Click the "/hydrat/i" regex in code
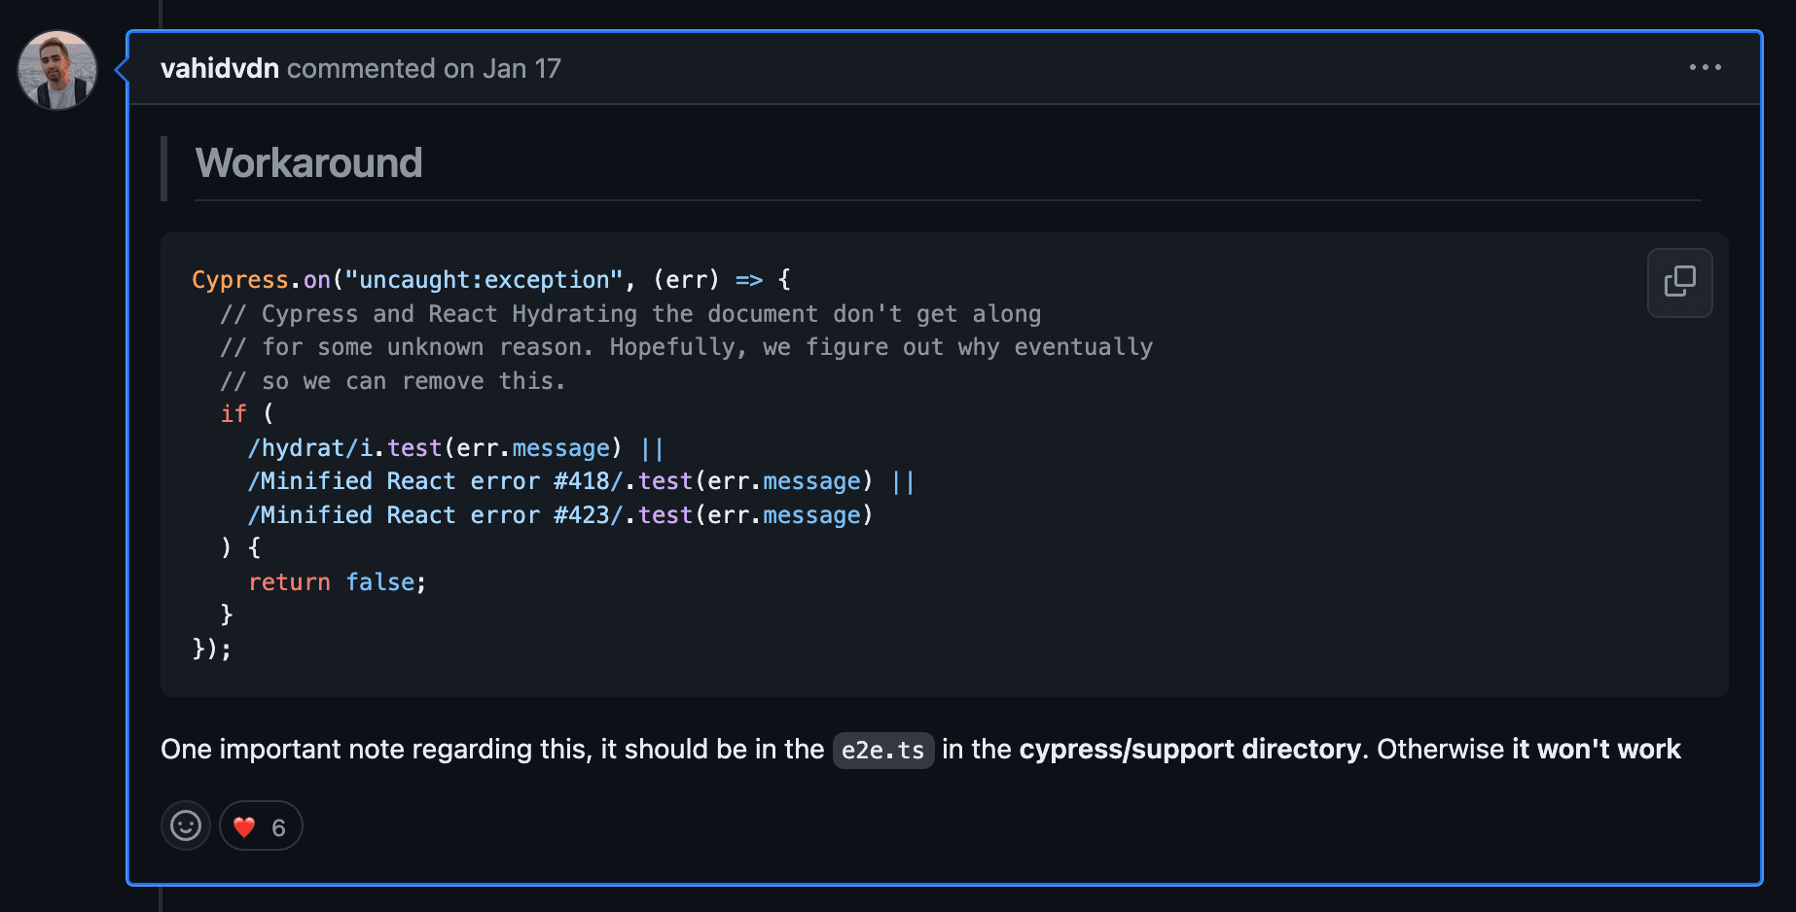 click(x=310, y=448)
